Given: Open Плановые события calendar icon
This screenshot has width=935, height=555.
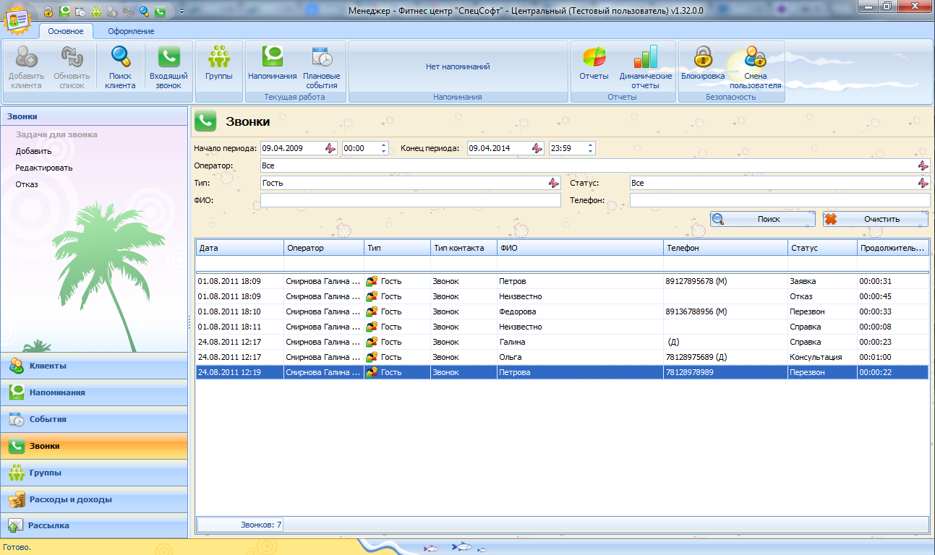Looking at the screenshot, I should pyautogui.click(x=322, y=58).
